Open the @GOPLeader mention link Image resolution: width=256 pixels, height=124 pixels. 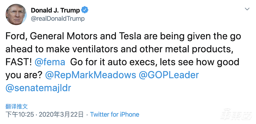(x=169, y=75)
